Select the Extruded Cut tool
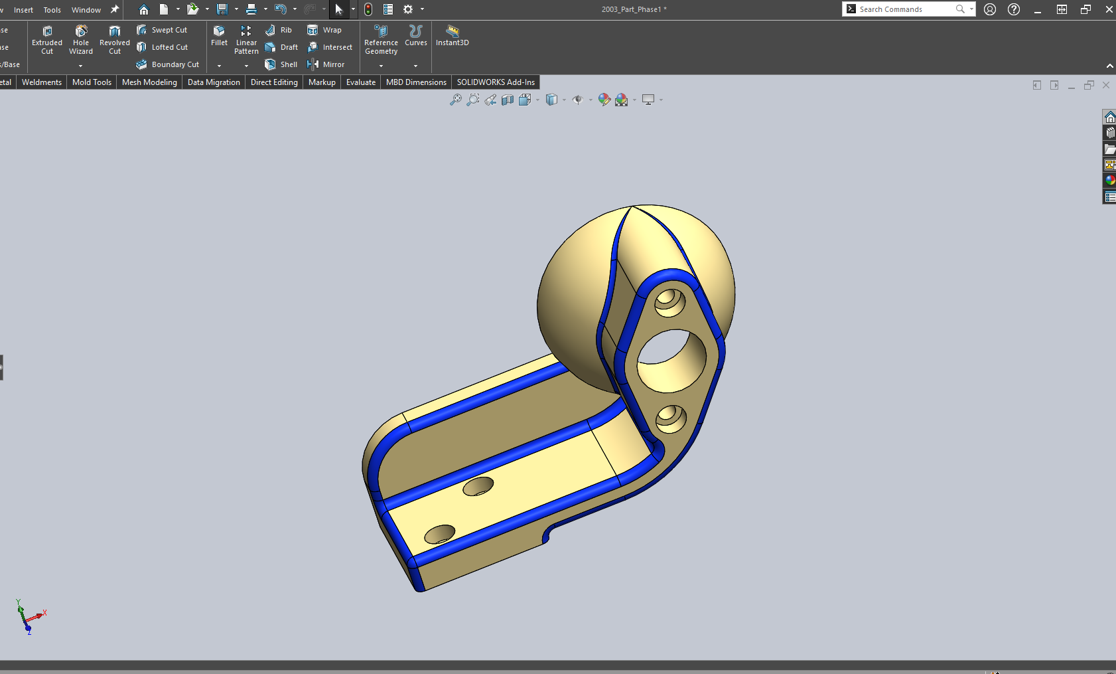 click(x=47, y=40)
